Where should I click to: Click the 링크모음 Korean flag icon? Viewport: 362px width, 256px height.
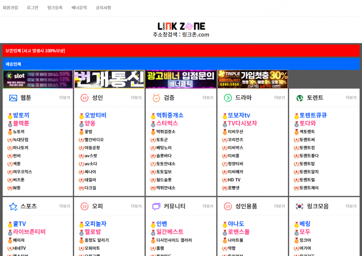300,206
